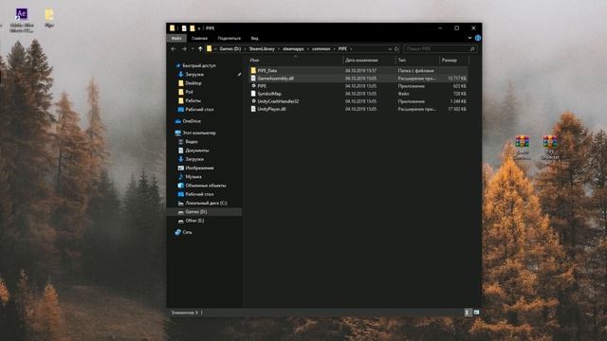Viewport: 607px width, 341px height.
Task: Click the size 17 502 КБ
Action: tap(457, 110)
